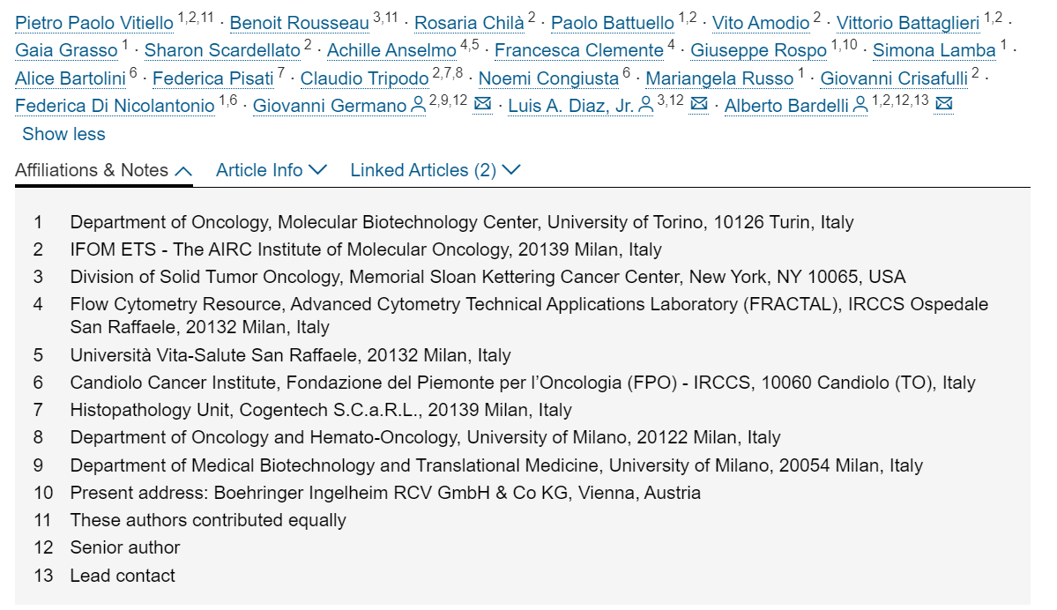The image size is (1057, 610).
Task: View author Vittorio Battaglieri
Action: [907, 22]
